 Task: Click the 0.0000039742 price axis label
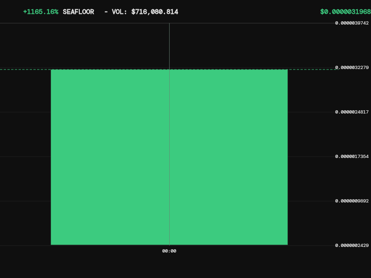pos(352,23)
